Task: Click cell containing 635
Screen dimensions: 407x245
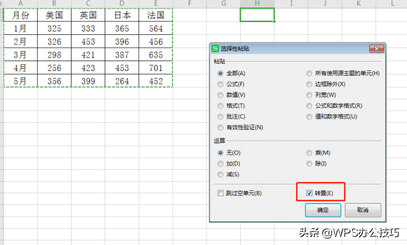Action: click(x=156, y=55)
